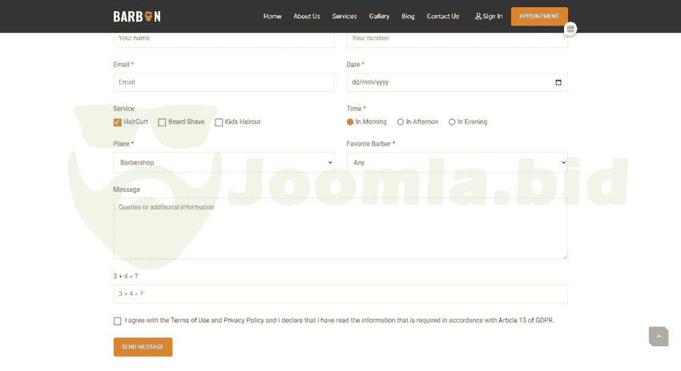The width and height of the screenshot is (681, 371).
Task: Select the In Afternoon time option
Action: pyautogui.click(x=401, y=122)
